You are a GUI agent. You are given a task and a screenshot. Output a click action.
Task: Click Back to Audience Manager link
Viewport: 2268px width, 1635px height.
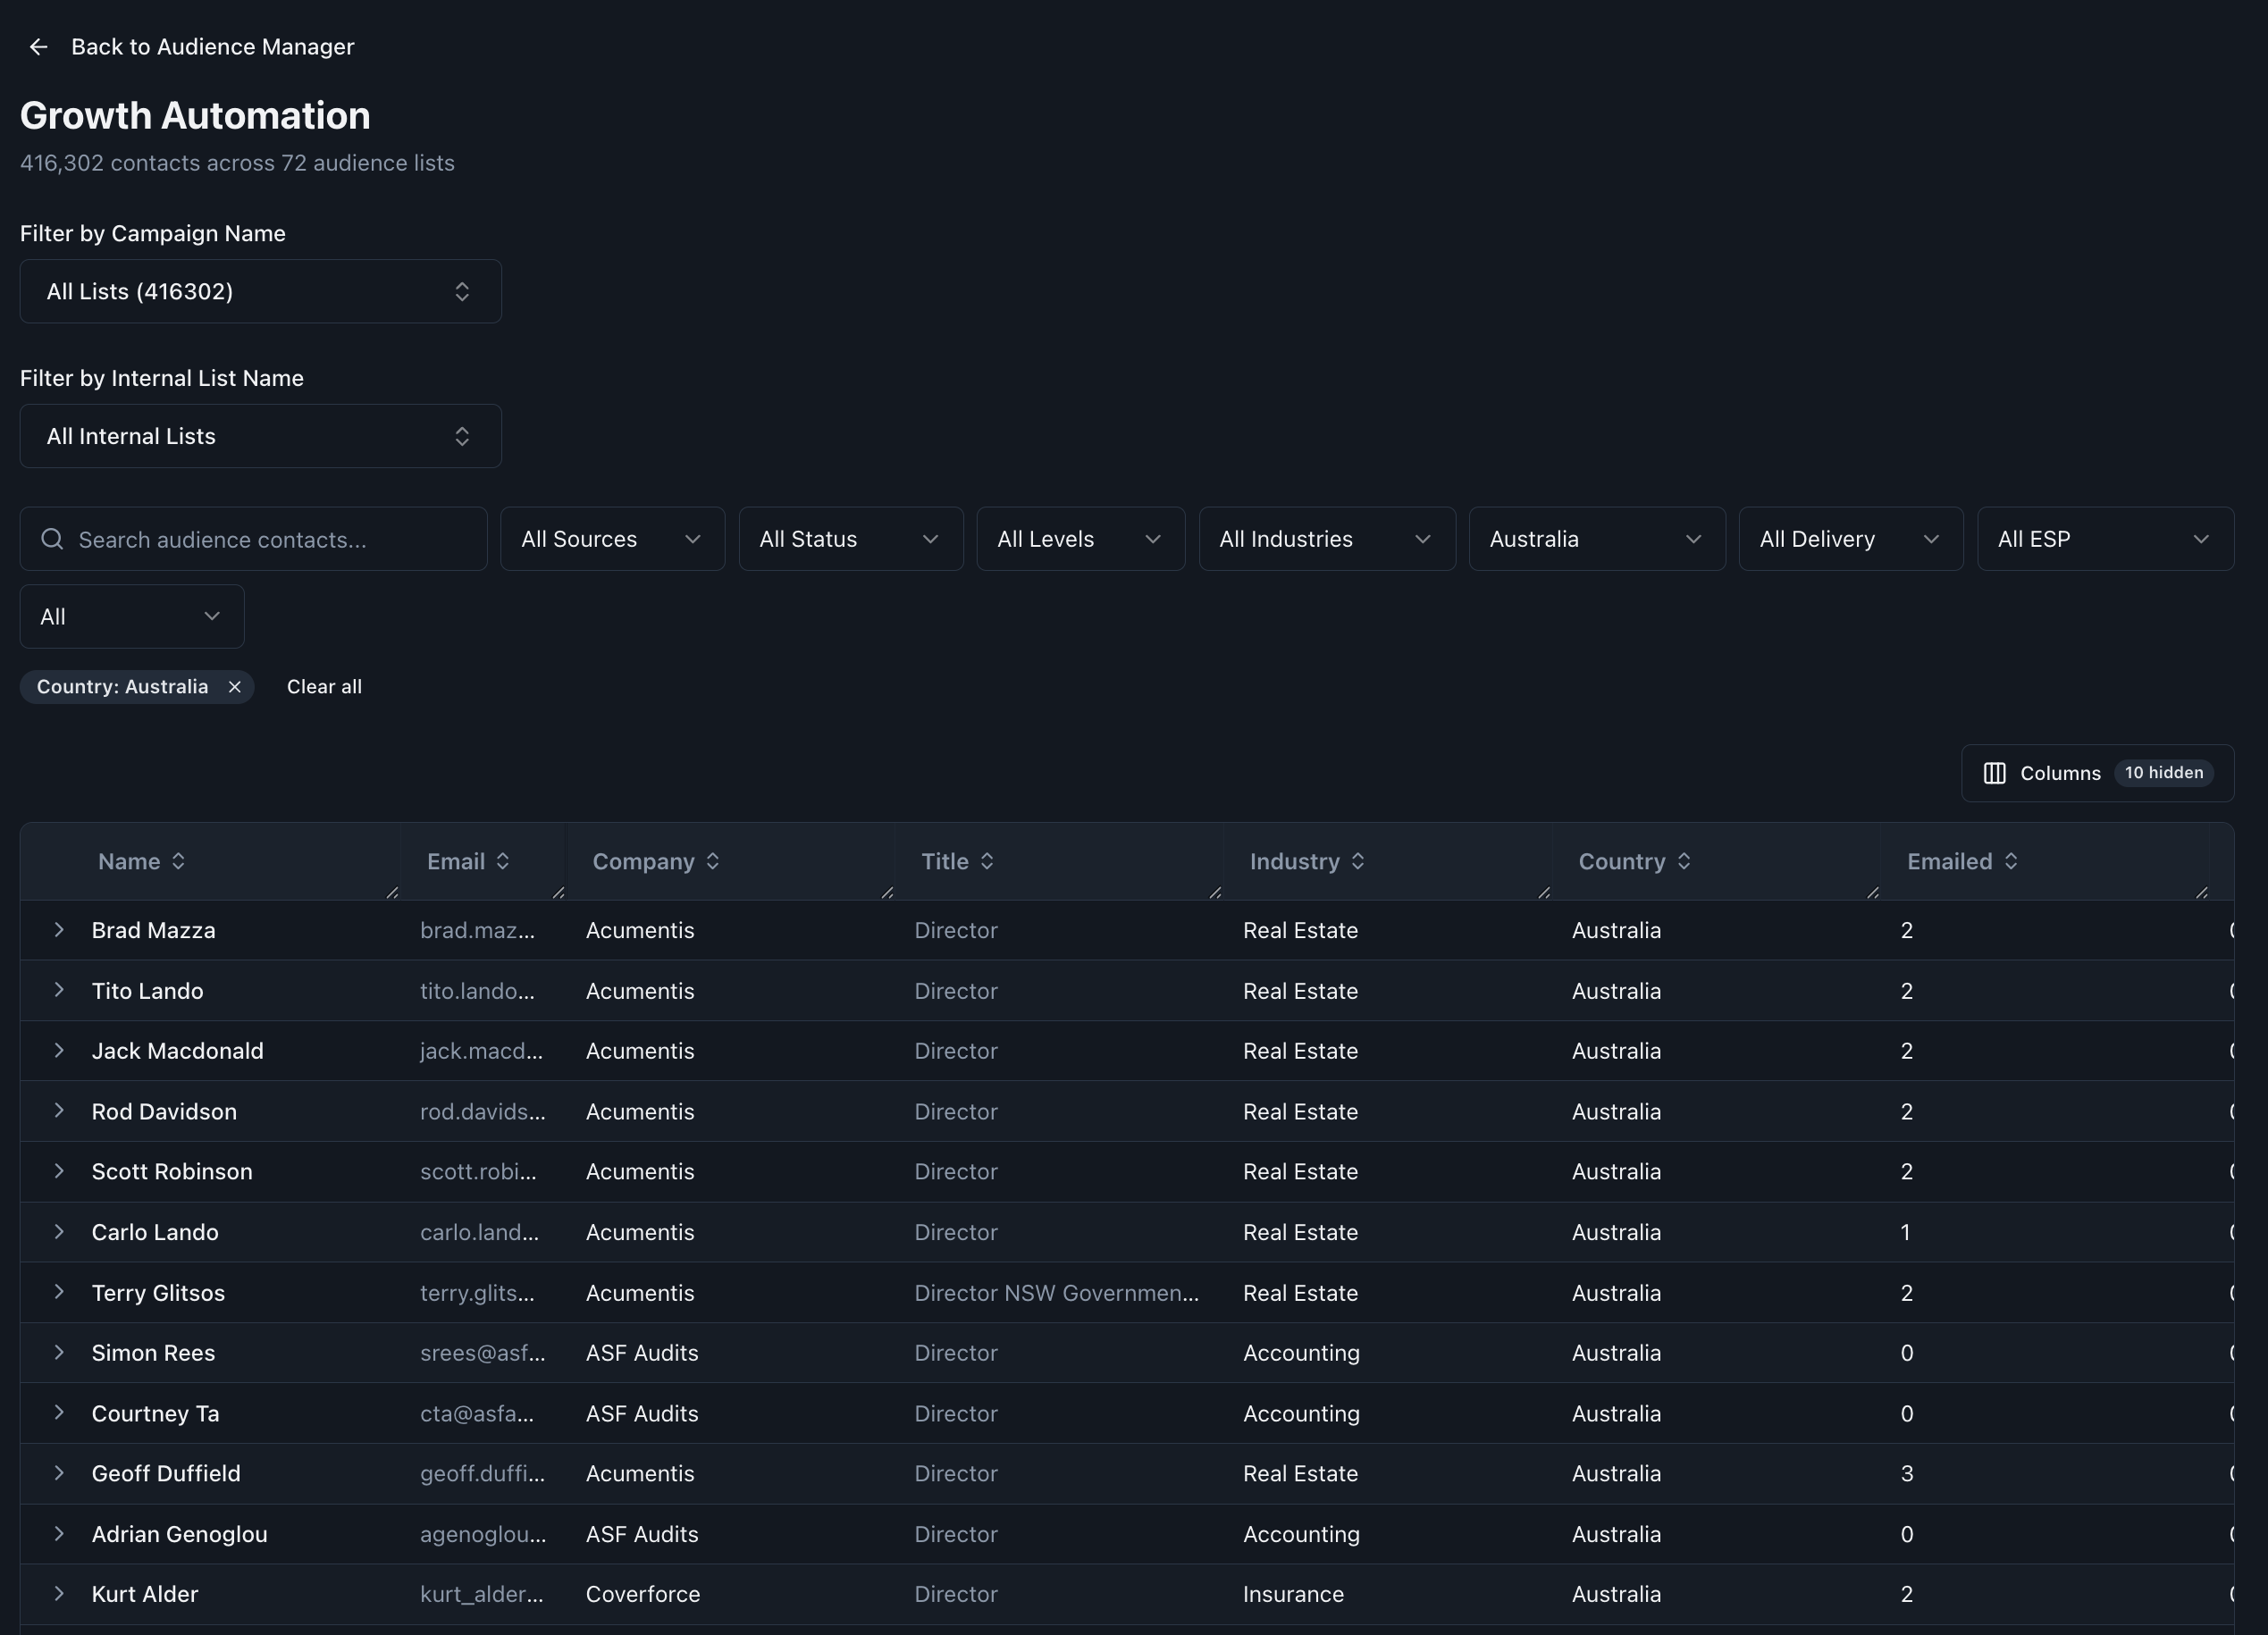[212, 47]
